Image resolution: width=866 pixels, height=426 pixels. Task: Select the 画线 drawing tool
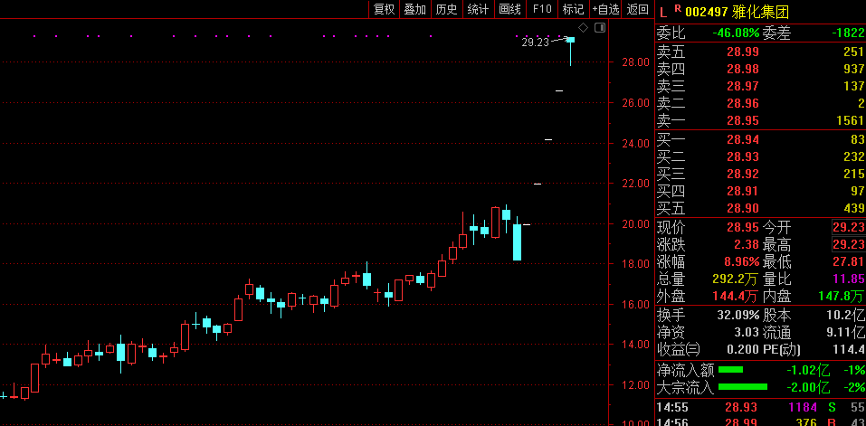coord(509,9)
